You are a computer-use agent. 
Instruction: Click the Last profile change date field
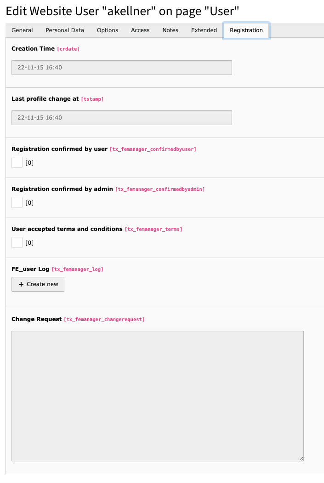click(122, 118)
